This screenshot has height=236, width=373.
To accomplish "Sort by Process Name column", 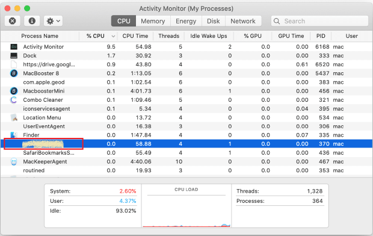I will pyautogui.click(x=40, y=36).
